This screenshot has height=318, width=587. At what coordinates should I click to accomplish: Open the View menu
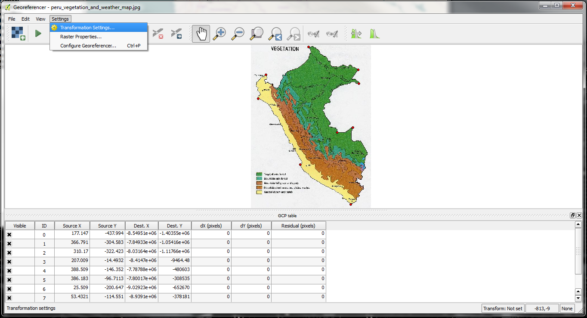[40, 19]
